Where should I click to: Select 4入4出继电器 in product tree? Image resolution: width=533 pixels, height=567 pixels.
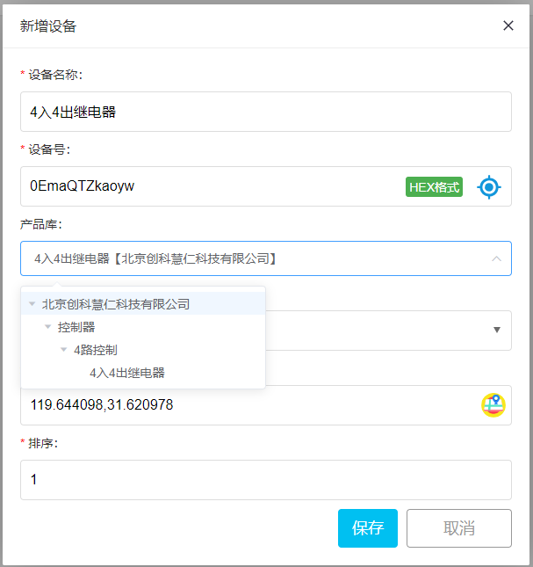127,373
